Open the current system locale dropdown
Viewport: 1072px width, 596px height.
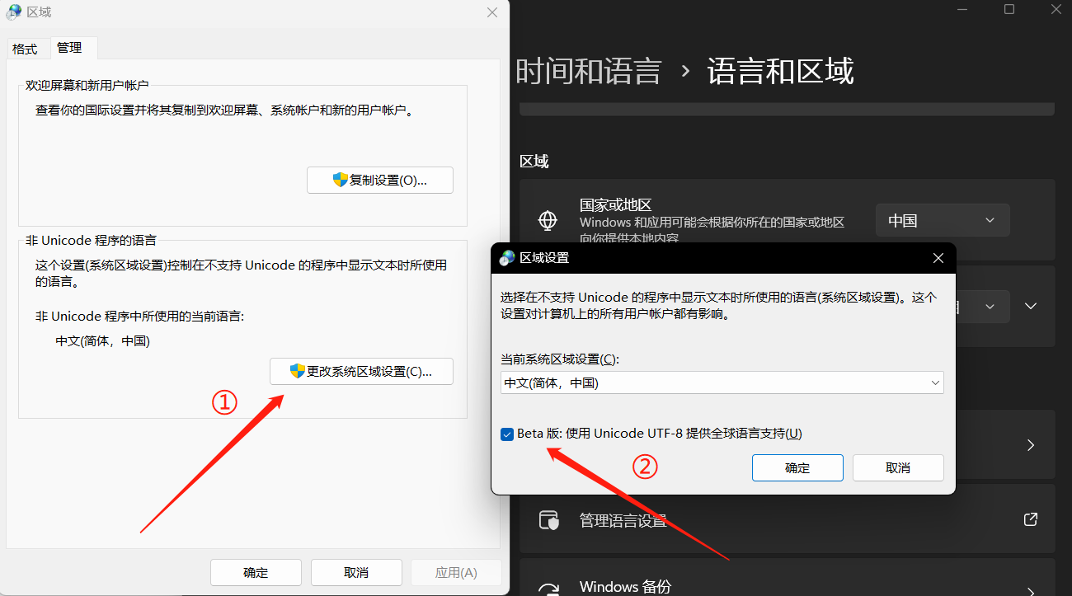(722, 382)
